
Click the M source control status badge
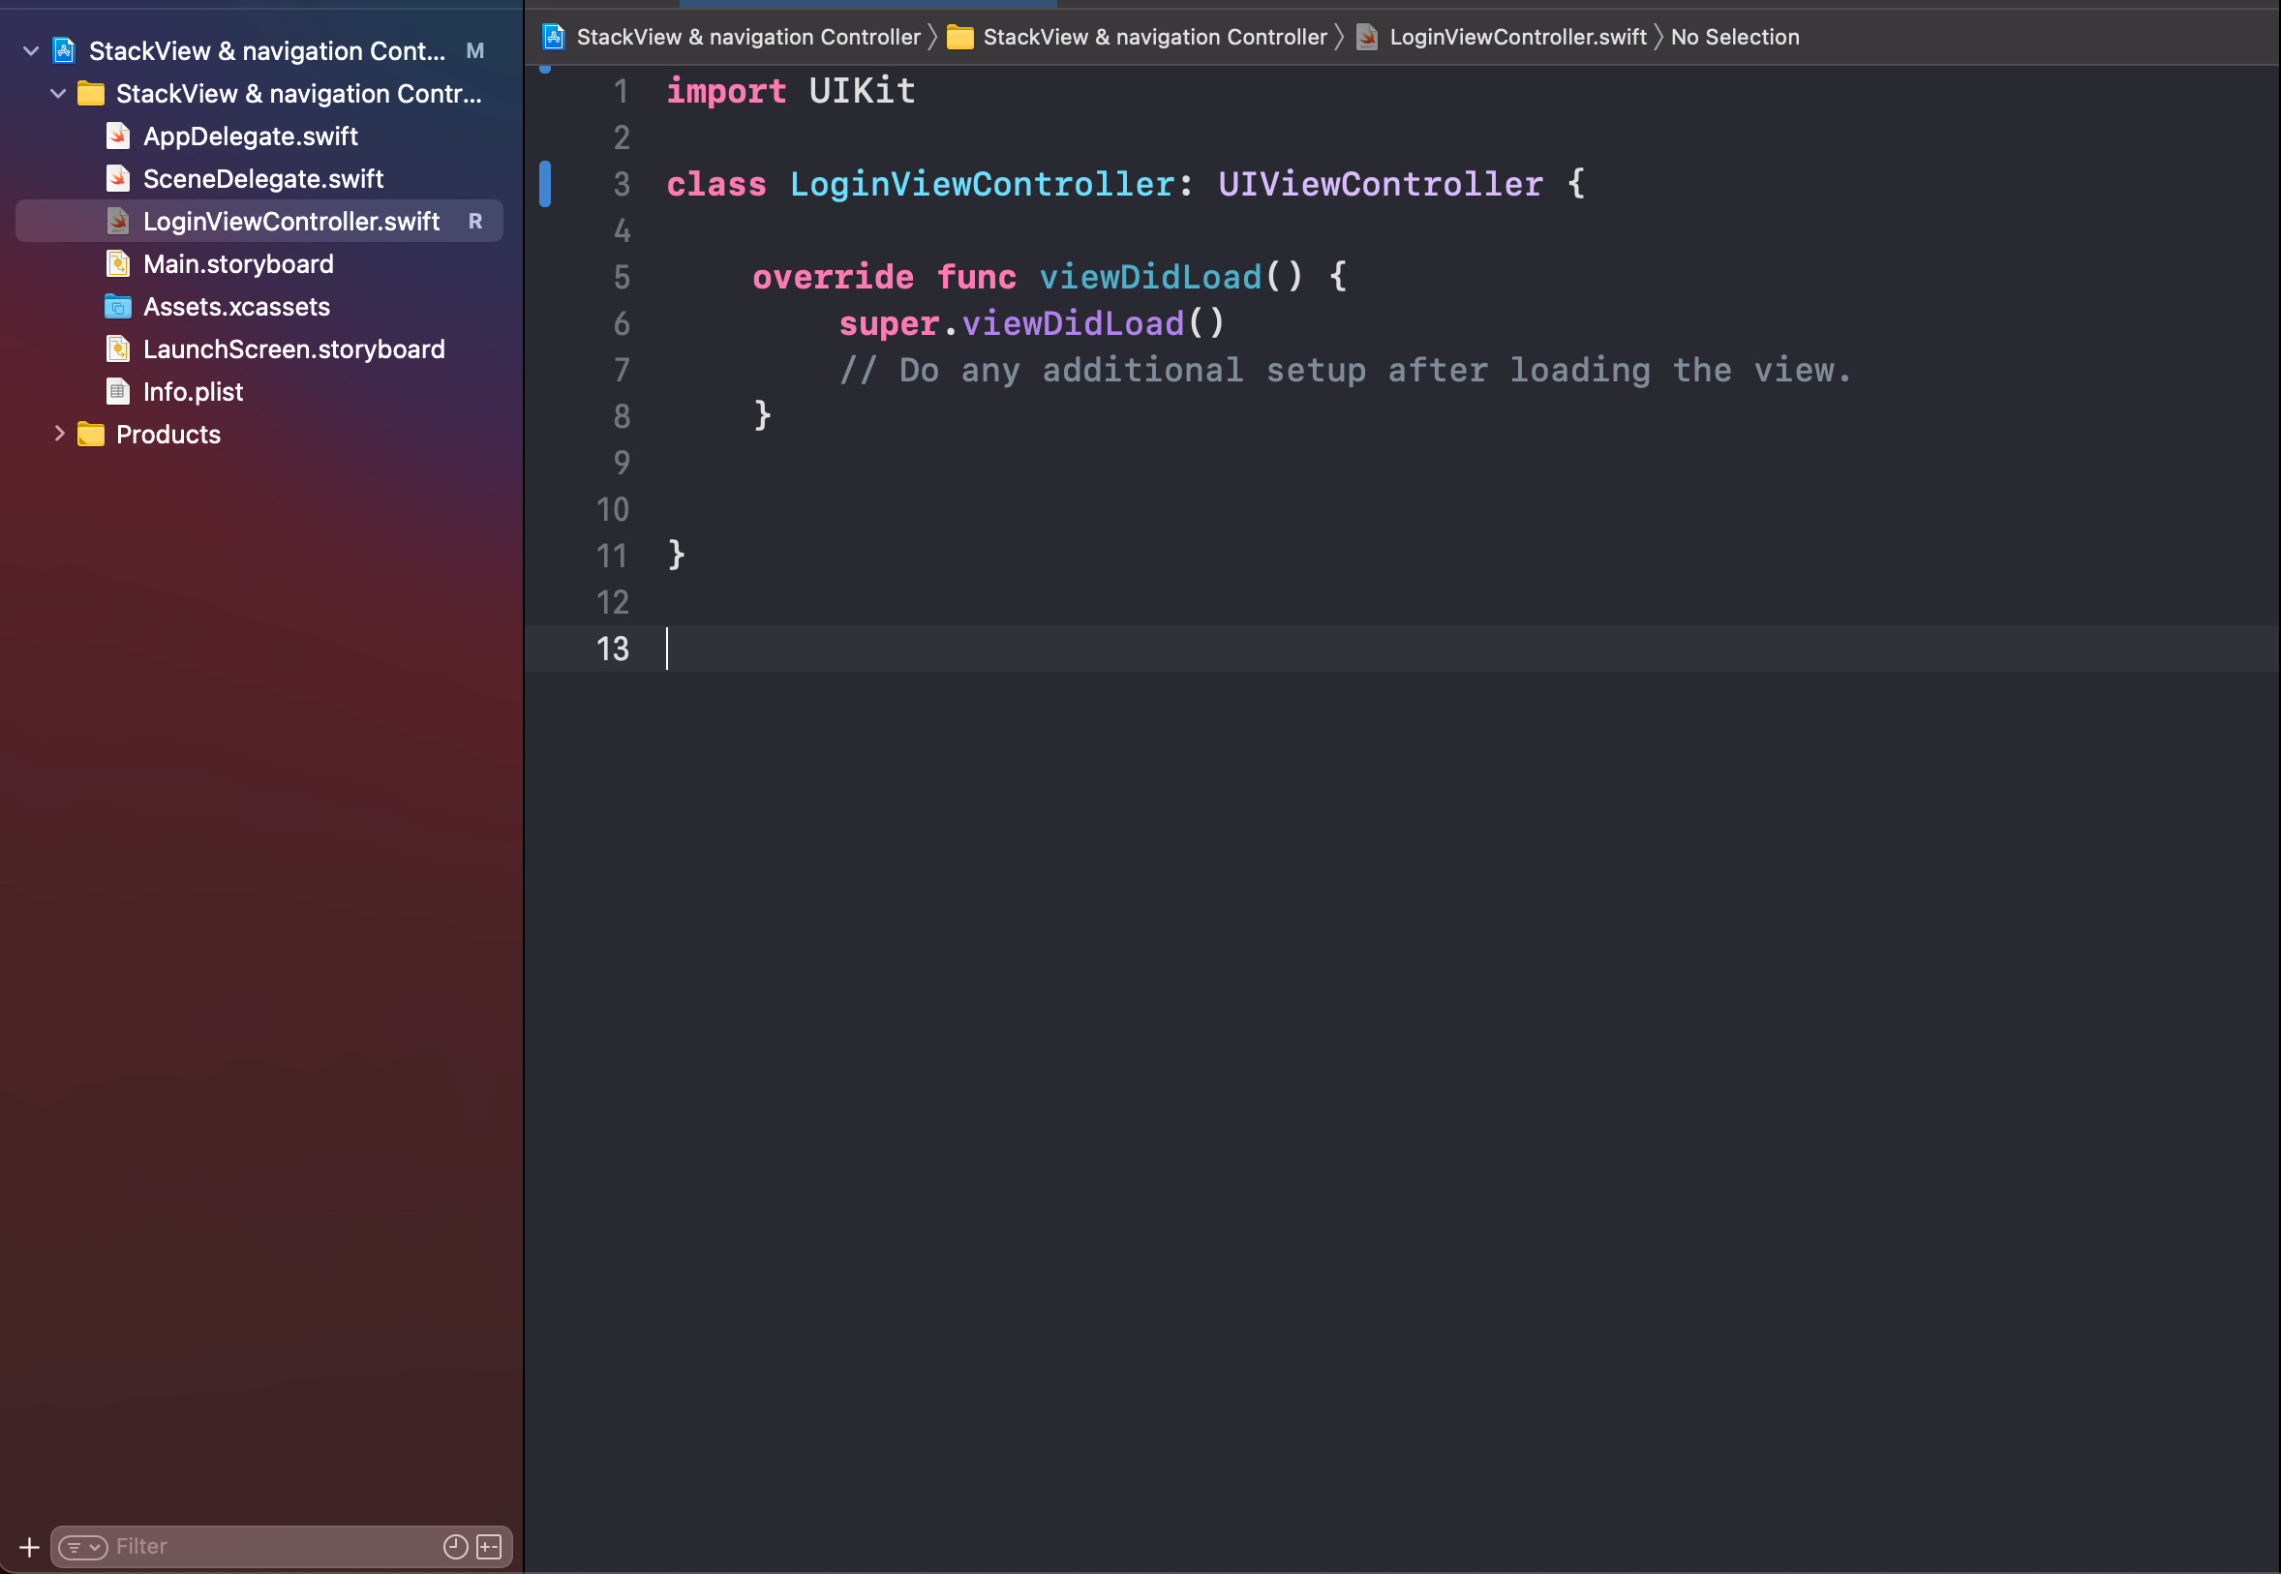pos(475,50)
